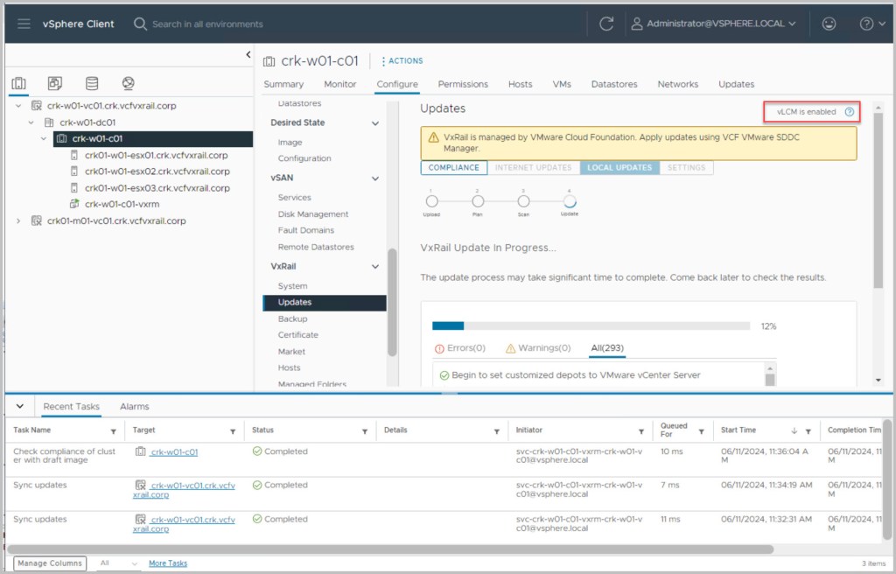Click the vLCM help question mark icon
896x574 pixels.
click(x=849, y=112)
